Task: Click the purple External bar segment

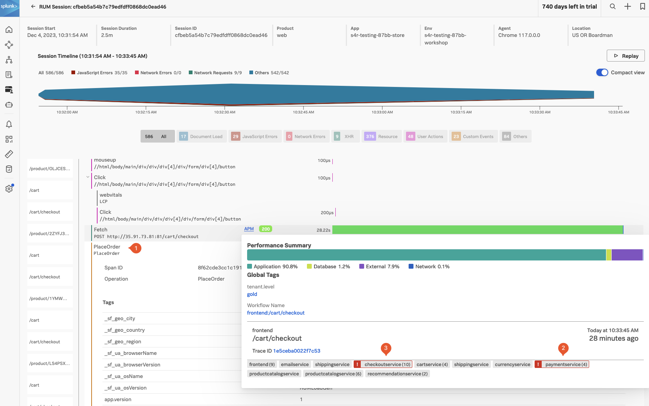Action: coord(627,255)
